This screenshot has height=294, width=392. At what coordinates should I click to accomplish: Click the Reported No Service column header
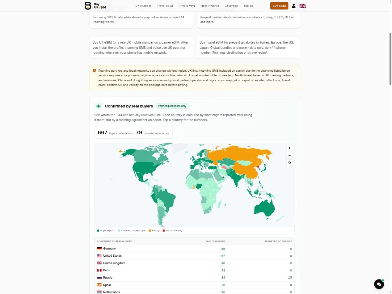pos(278,241)
